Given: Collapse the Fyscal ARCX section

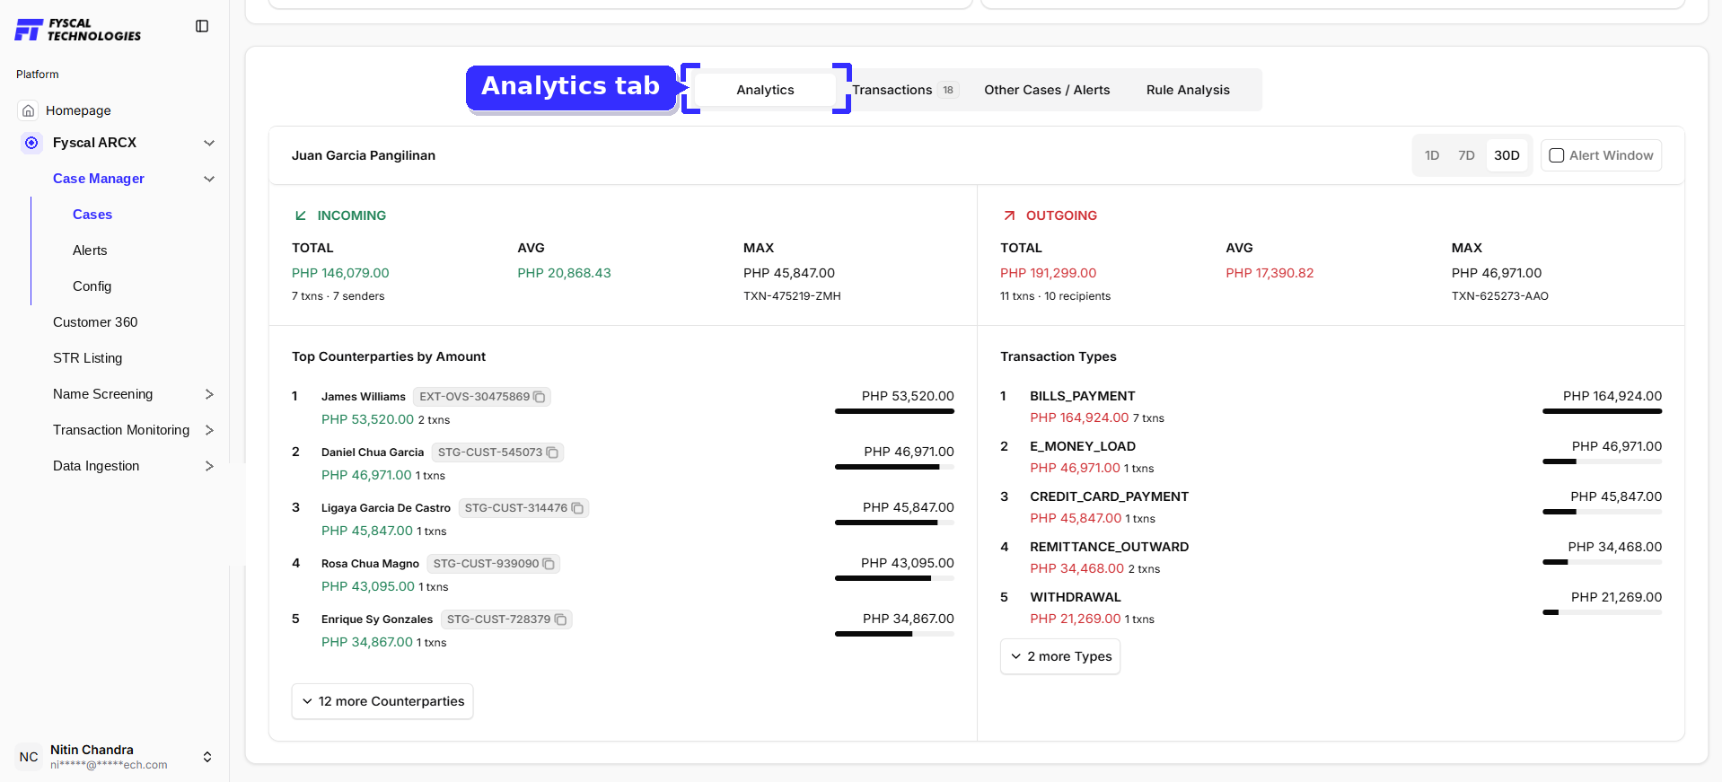Looking at the screenshot, I should click(x=209, y=143).
